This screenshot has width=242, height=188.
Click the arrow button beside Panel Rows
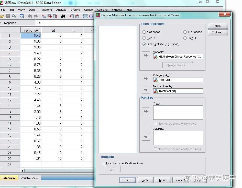click(x=146, y=111)
